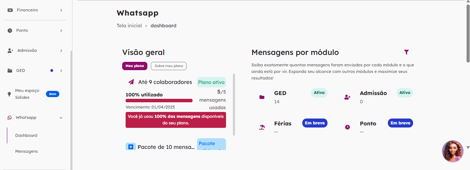Click the Whatsapp logo icon in sidebar
Image resolution: width=470 pixels, height=170 pixels.
[x=9, y=117]
